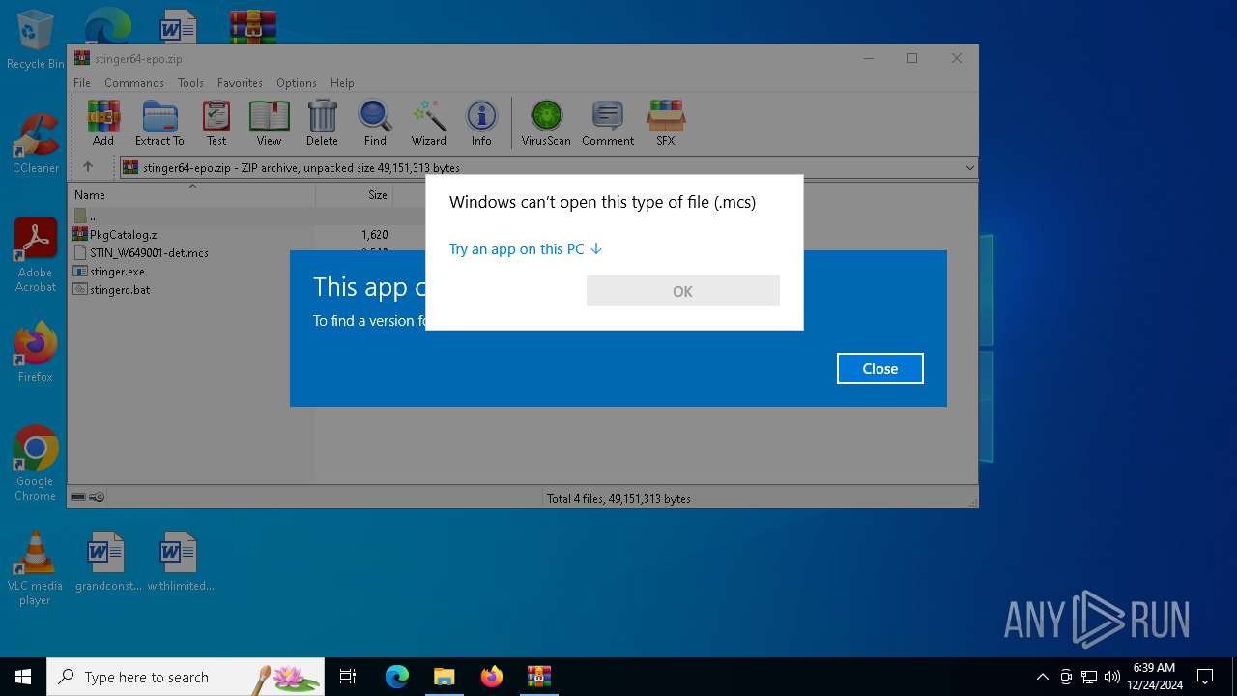Screen dimensions: 1237x696
Task: Click the Close button on blue dialog
Action: tap(879, 368)
